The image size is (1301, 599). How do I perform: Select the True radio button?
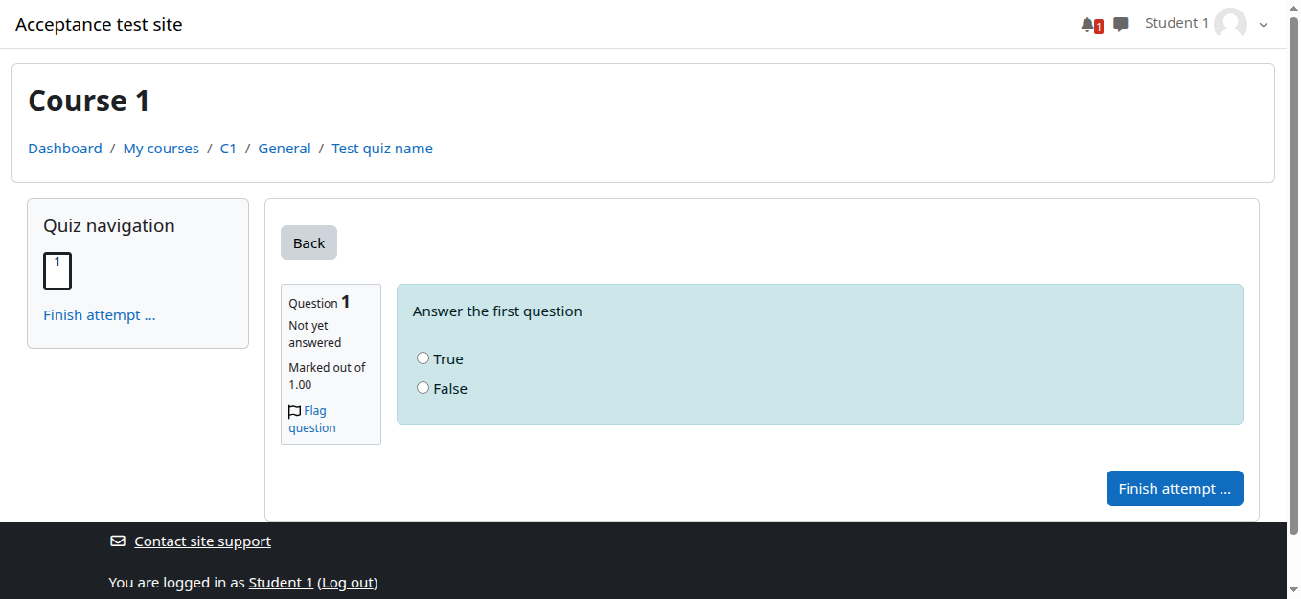pyautogui.click(x=423, y=358)
